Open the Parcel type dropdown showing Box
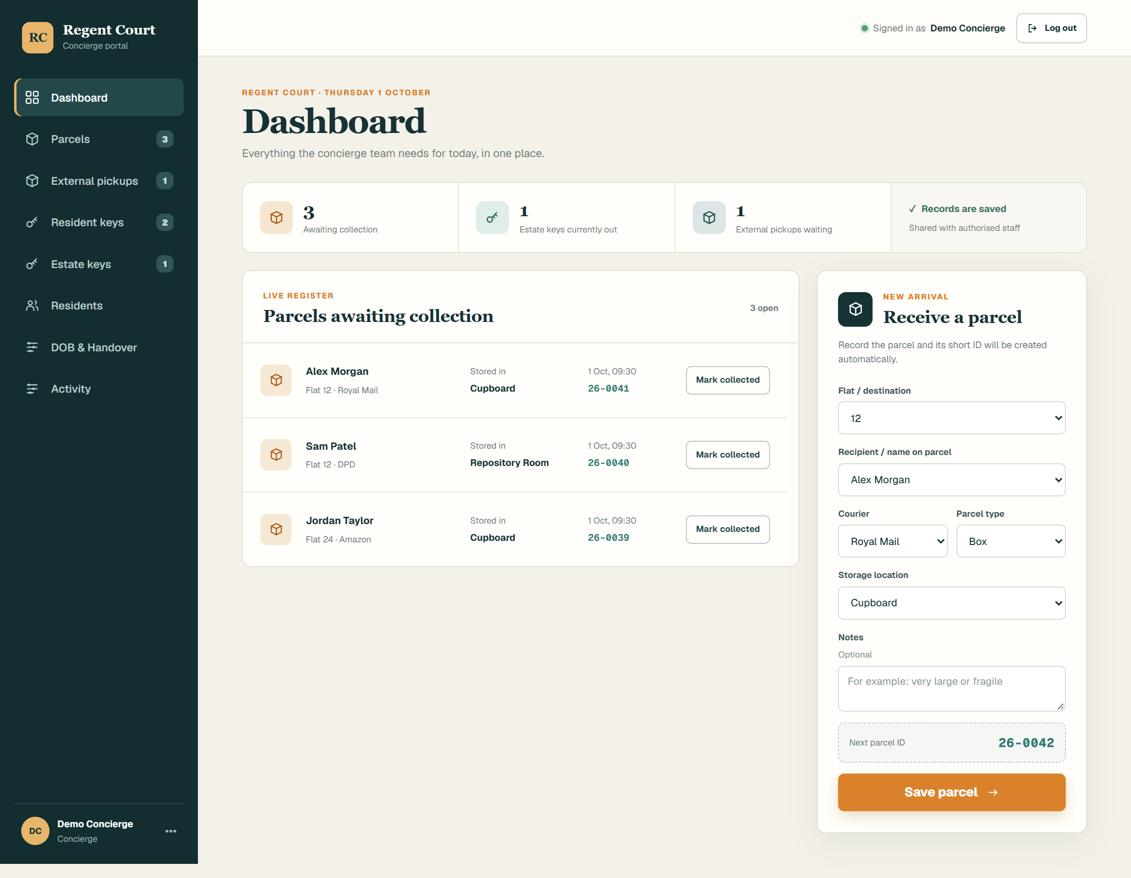The width and height of the screenshot is (1131, 878). click(1011, 541)
